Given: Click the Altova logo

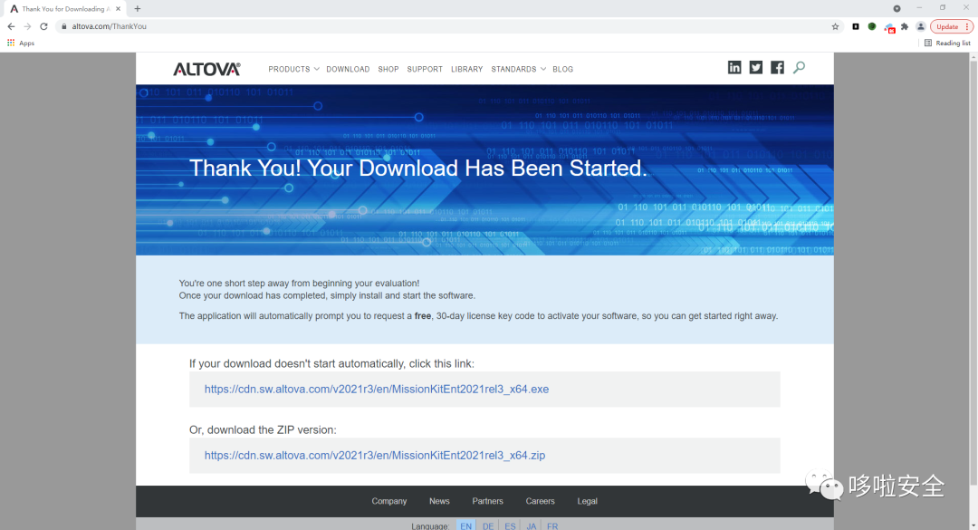Looking at the screenshot, I should pyautogui.click(x=206, y=69).
